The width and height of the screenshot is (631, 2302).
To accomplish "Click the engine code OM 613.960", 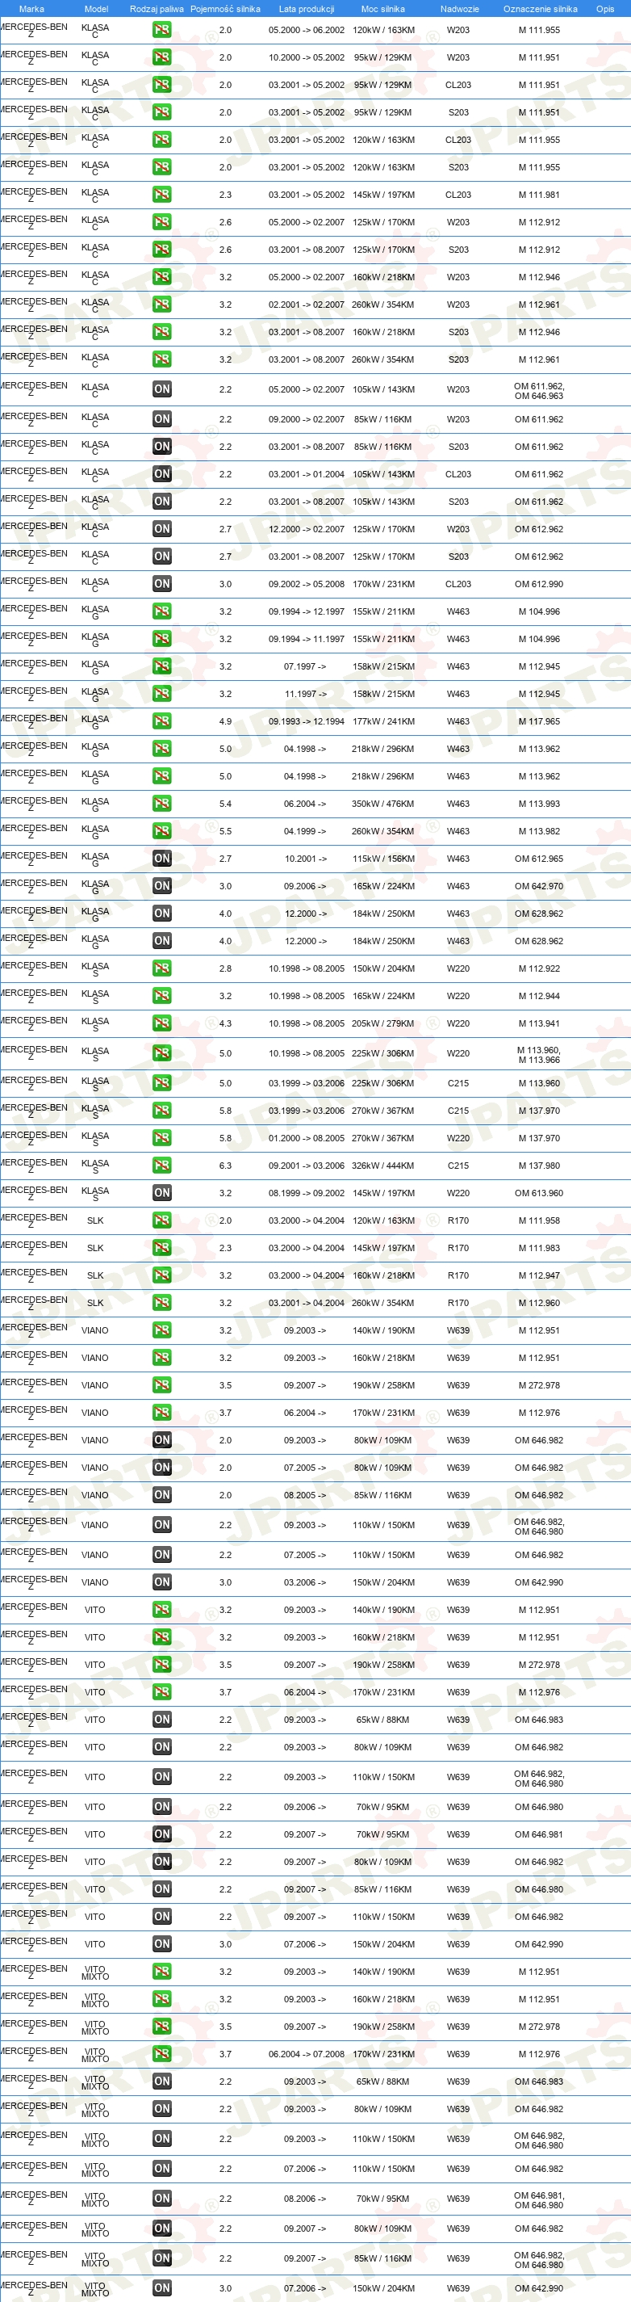I will 539,1193.
